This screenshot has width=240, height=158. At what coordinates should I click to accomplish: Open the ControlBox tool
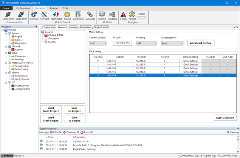[x=78, y=14]
